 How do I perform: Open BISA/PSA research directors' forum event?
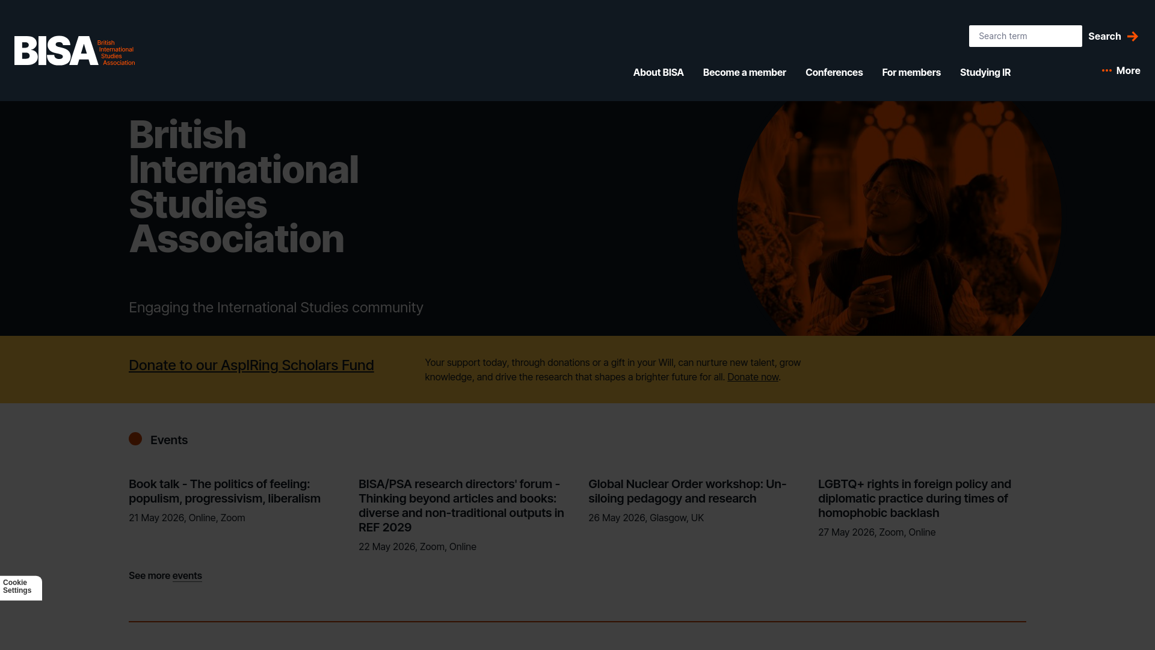coord(461,506)
